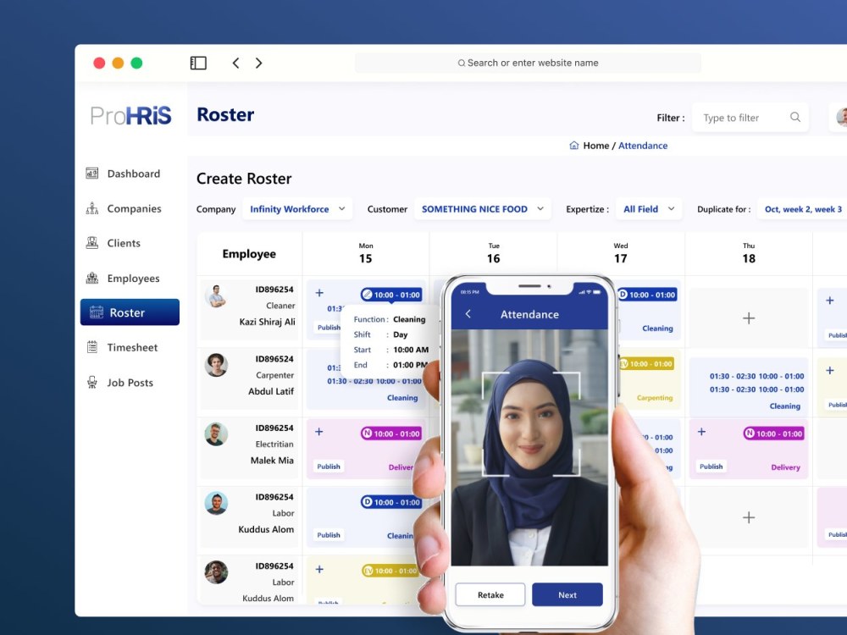847x635 pixels.
Task: Open Malek Mia's profile photo
Action: [x=216, y=434]
